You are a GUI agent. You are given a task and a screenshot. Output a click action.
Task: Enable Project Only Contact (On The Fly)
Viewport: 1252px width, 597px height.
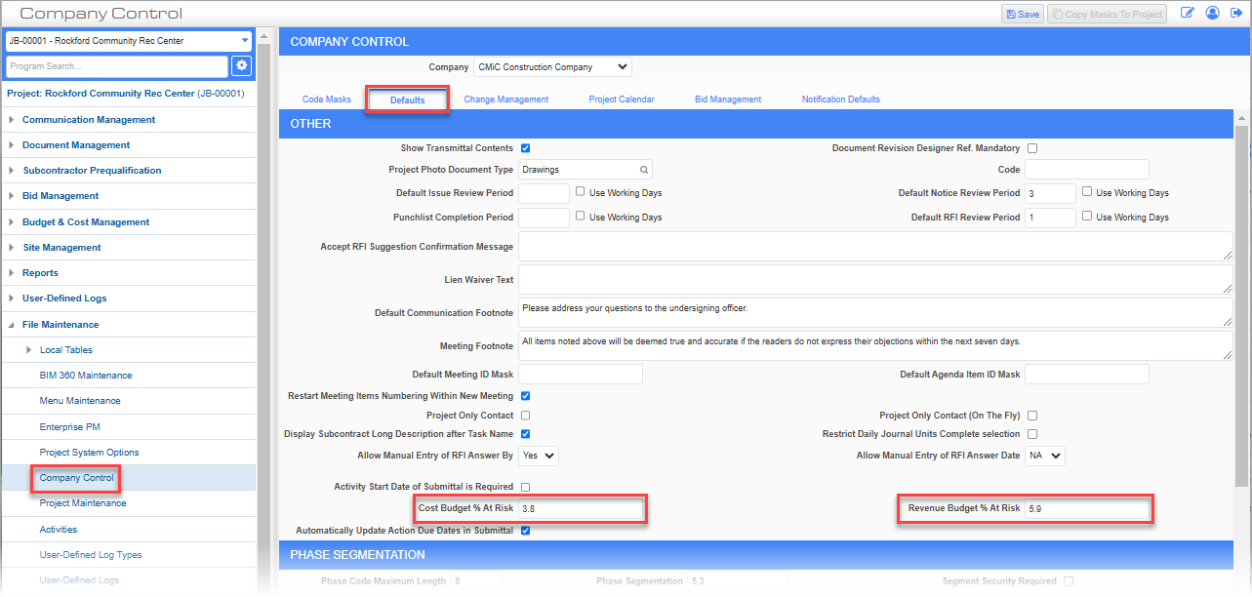[1032, 416]
